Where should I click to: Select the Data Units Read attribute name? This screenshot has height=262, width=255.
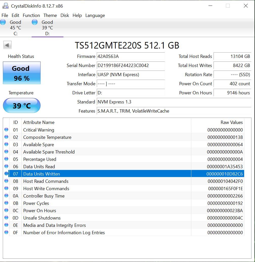(39, 167)
